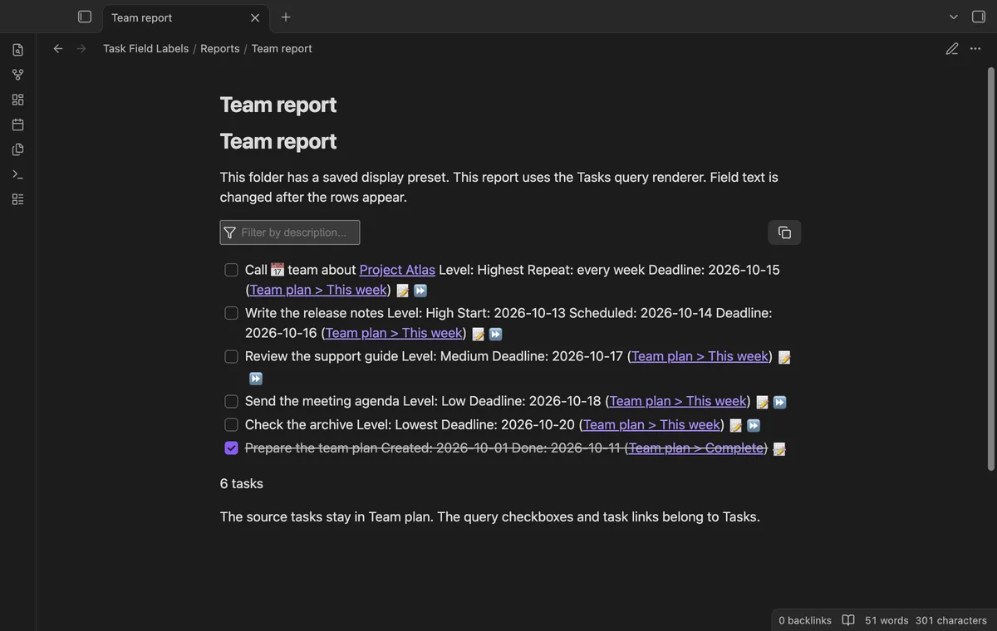Edit the Review the support guide task
The height and width of the screenshot is (631, 997).
[x=784, y=357]
